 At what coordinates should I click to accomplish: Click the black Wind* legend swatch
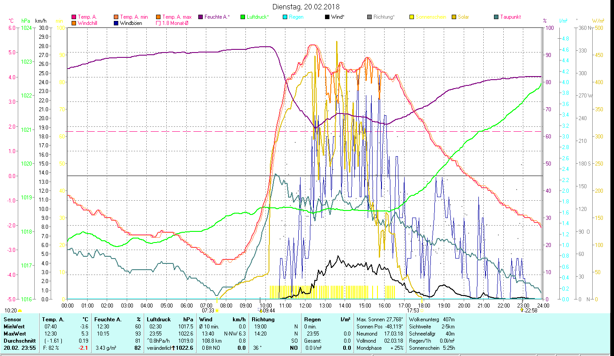point(327,17)
